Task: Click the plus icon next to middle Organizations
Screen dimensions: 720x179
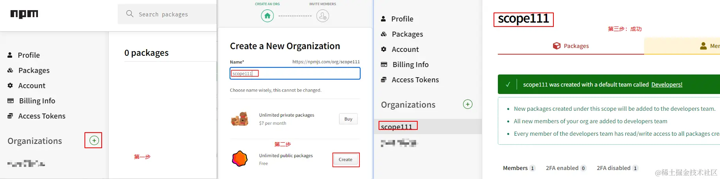Action: [468, 104]
